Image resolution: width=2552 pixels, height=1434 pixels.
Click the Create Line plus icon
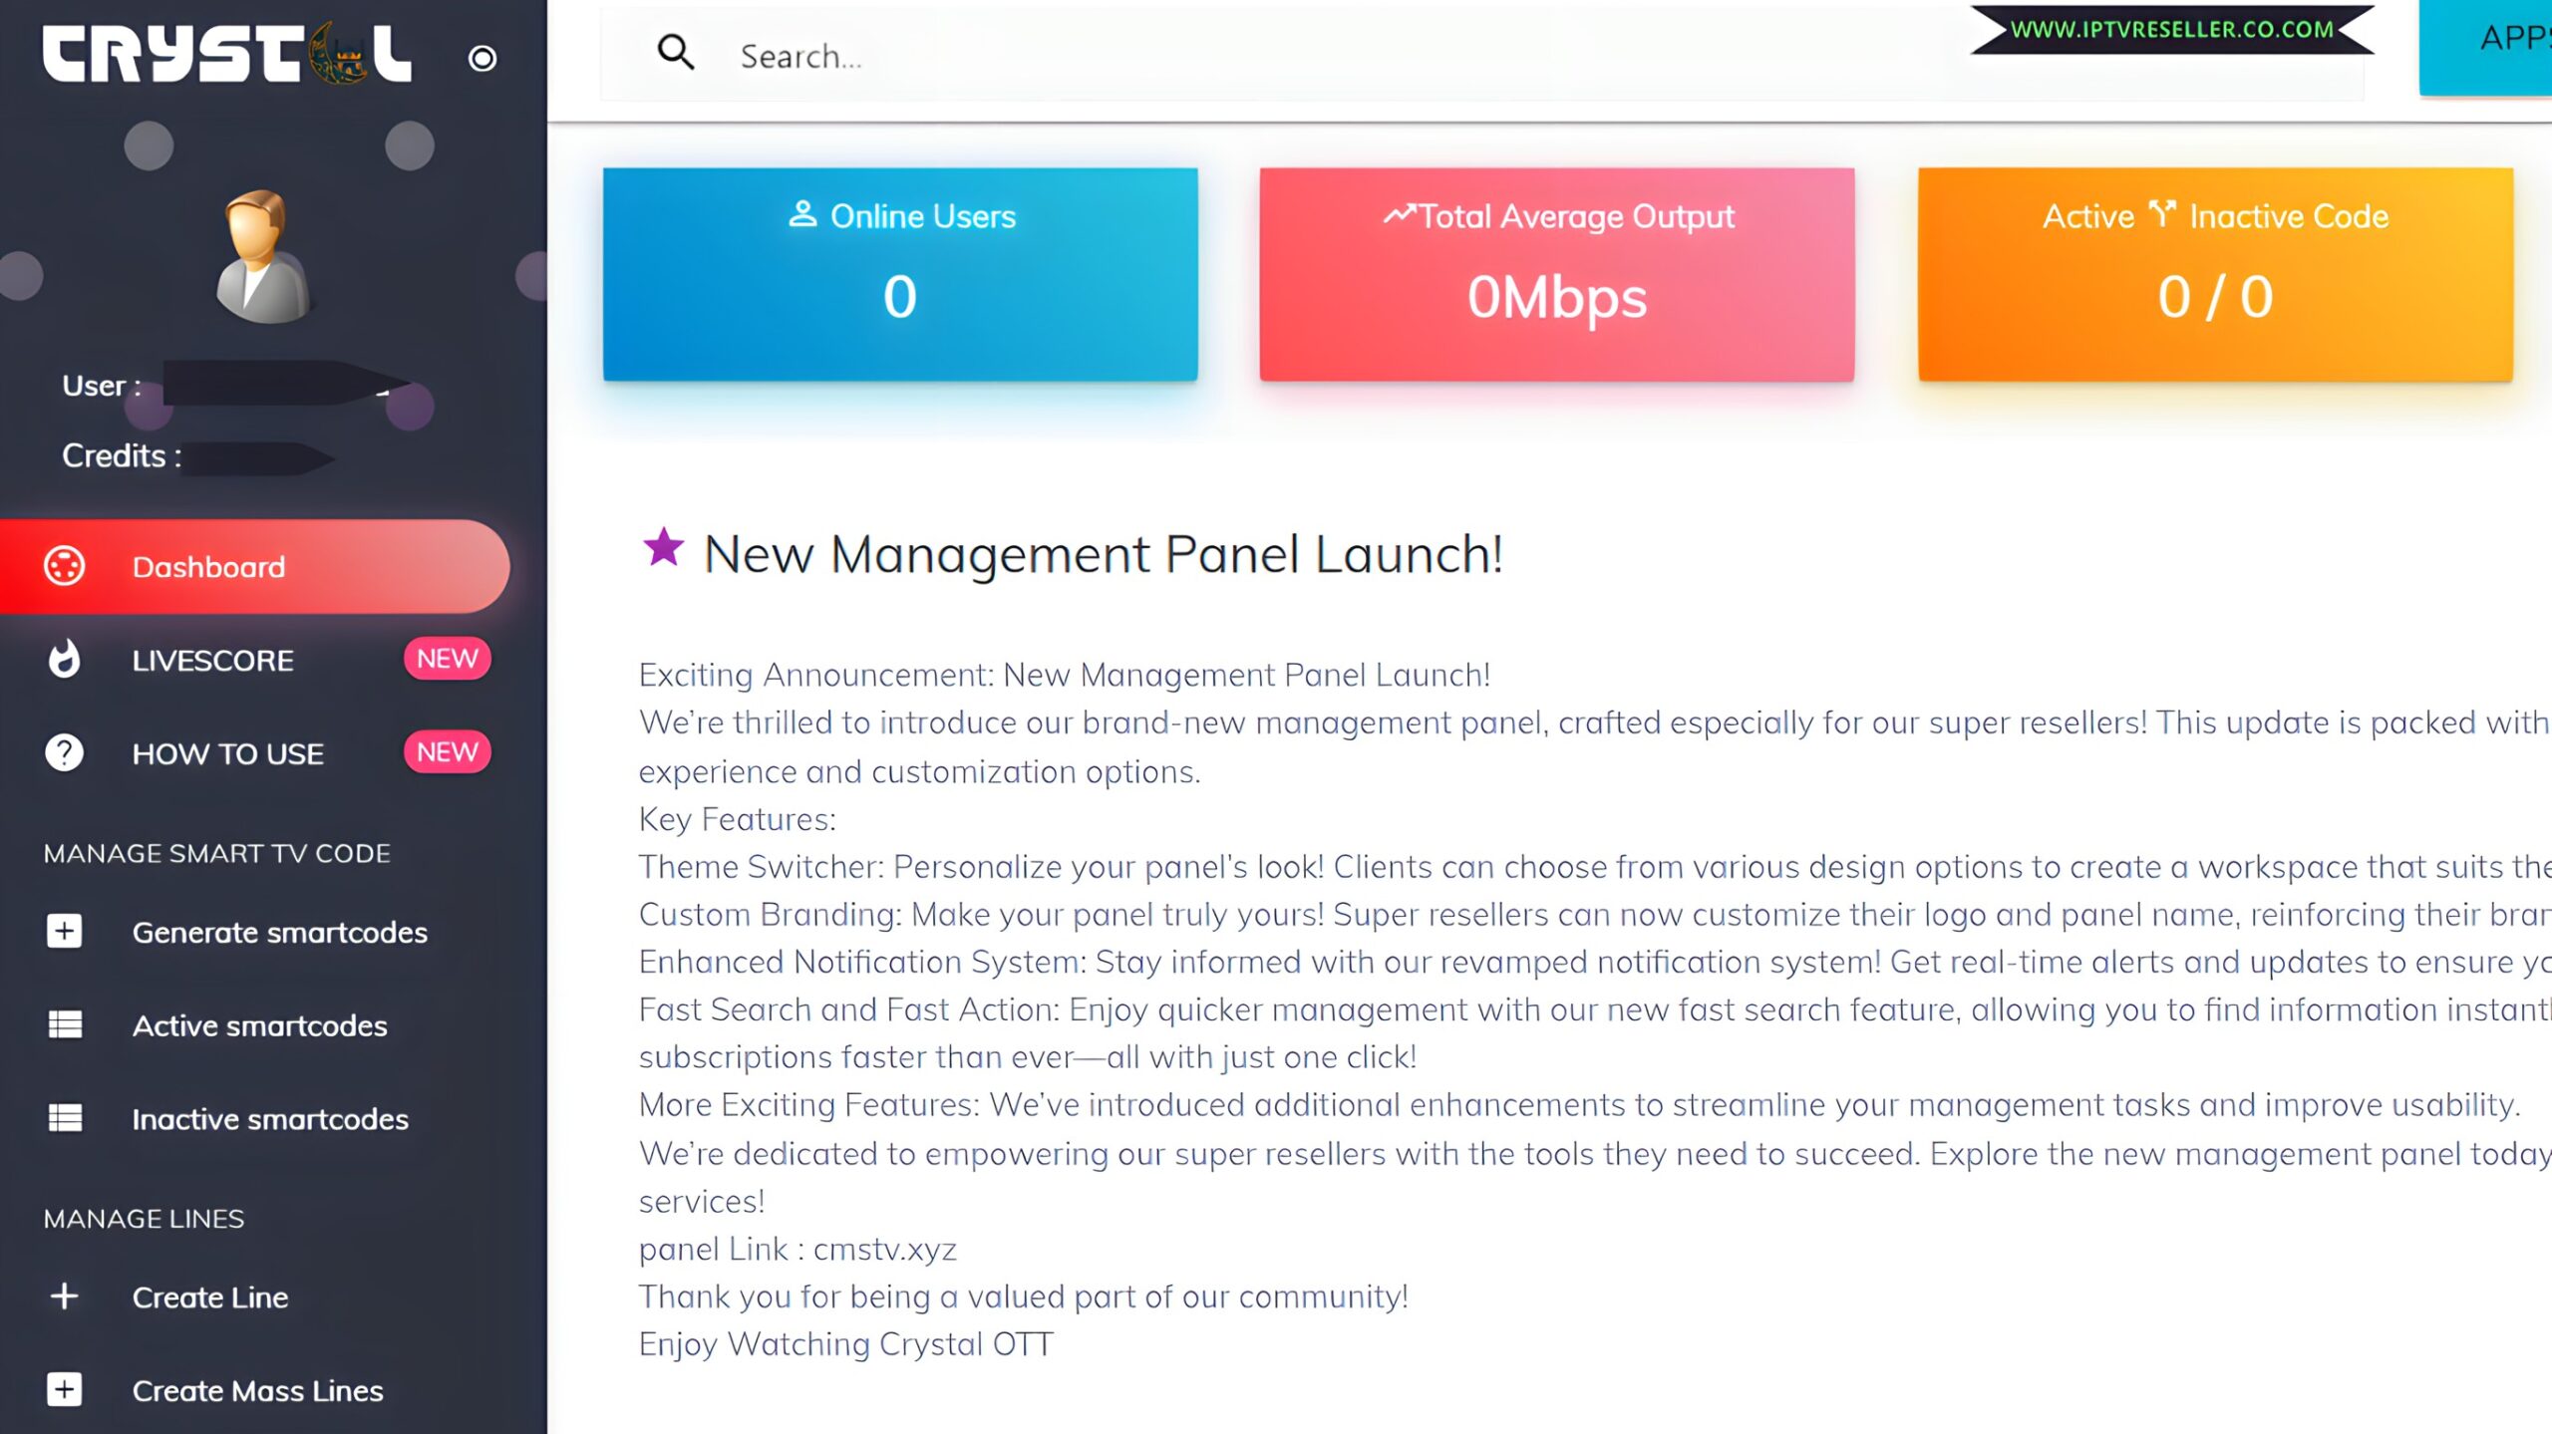coord(65,1296)
